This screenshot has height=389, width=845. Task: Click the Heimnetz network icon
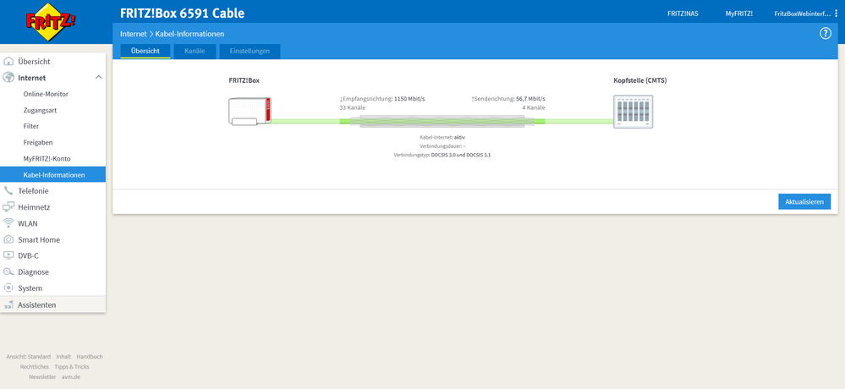tap(8, 207)
